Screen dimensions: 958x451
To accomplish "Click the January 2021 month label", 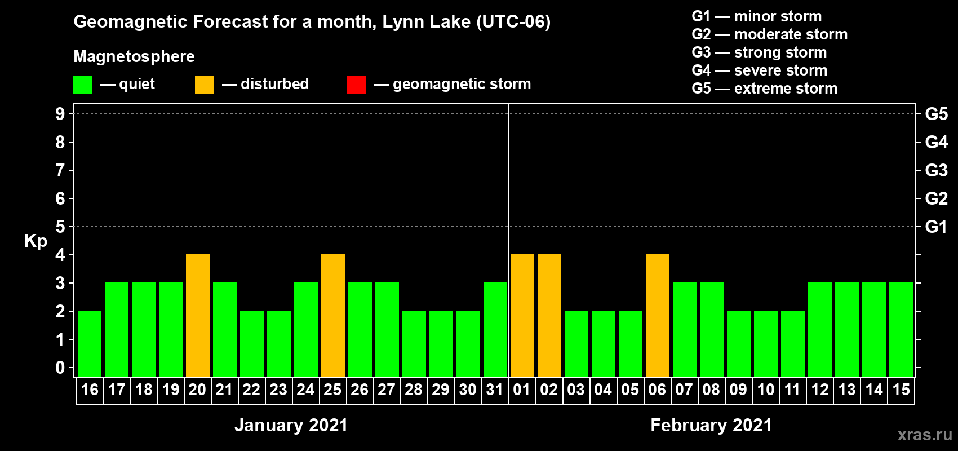I will tap(291, 425).
